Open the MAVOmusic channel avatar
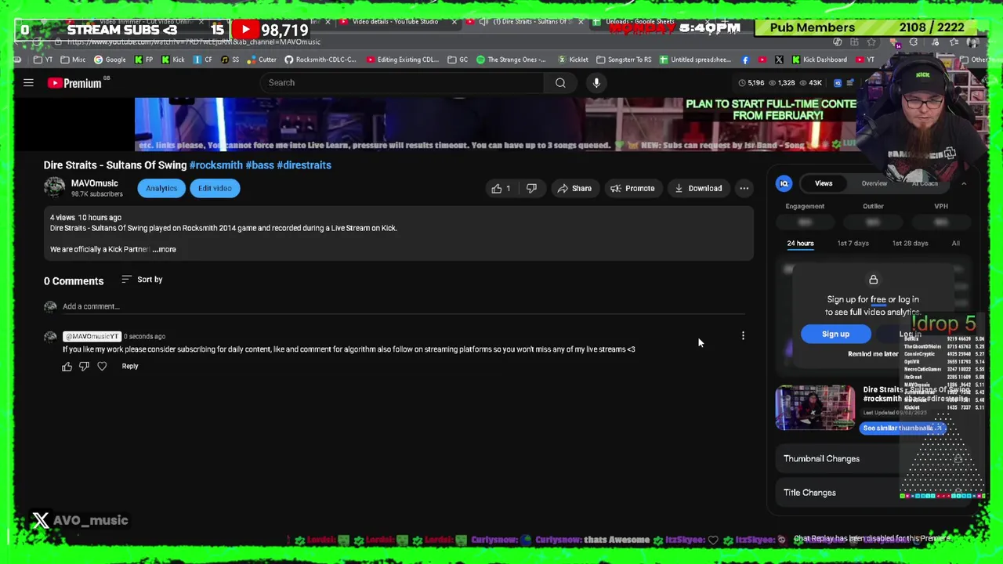1003x564 pixels. pos(54,188)
